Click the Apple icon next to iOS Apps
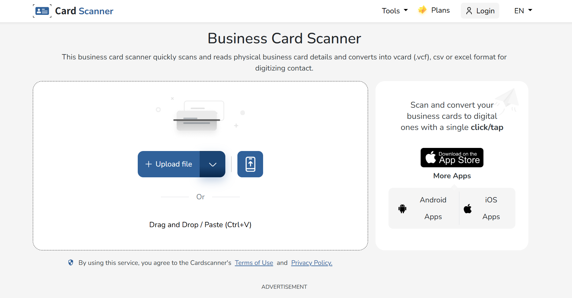 pos(467,208)
